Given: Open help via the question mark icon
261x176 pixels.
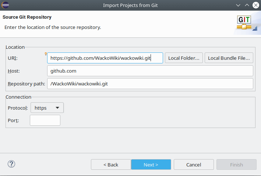Looking at the screenshot, I should [x=11, y=164].
